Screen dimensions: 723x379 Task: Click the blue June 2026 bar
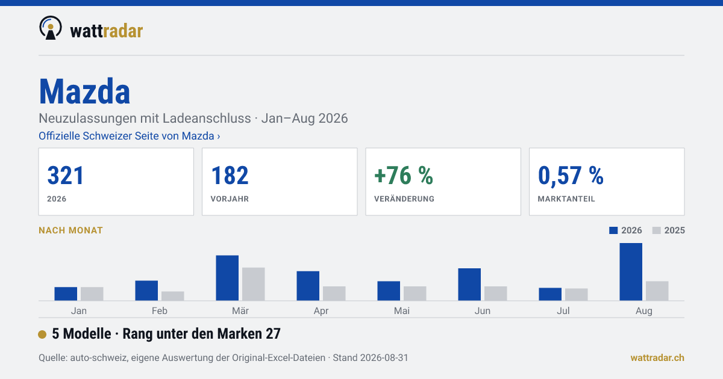tap(469, 285)
